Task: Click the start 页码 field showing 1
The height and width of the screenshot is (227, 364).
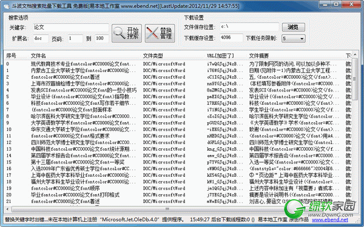Action: pyautogui.click(x=75, y=39)
